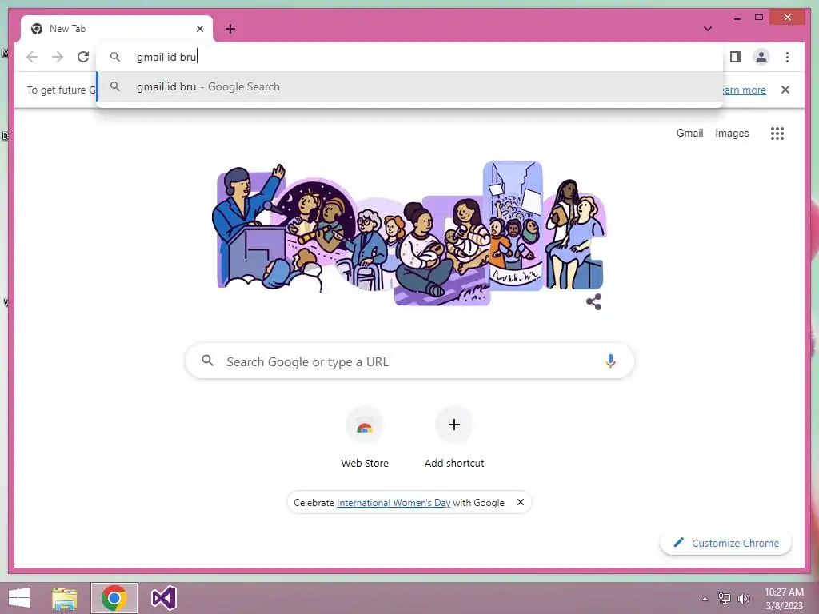Screen dimensions: 819x614
Task: Open the tab search dropdown chevron
Action: [x=708, y=29]
